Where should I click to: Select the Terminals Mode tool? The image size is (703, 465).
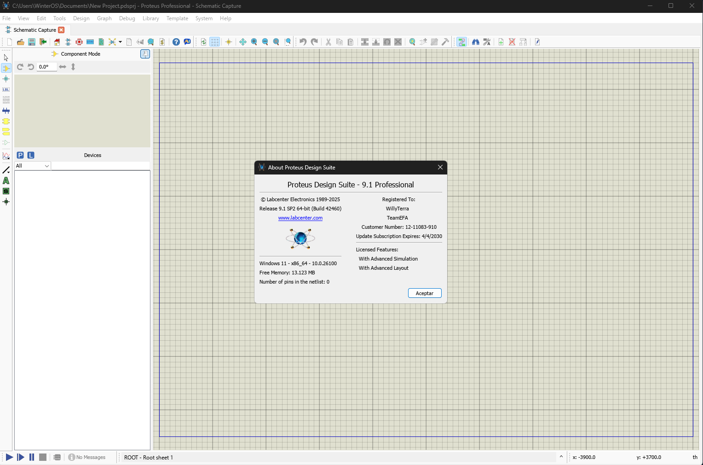click(6, 132)
